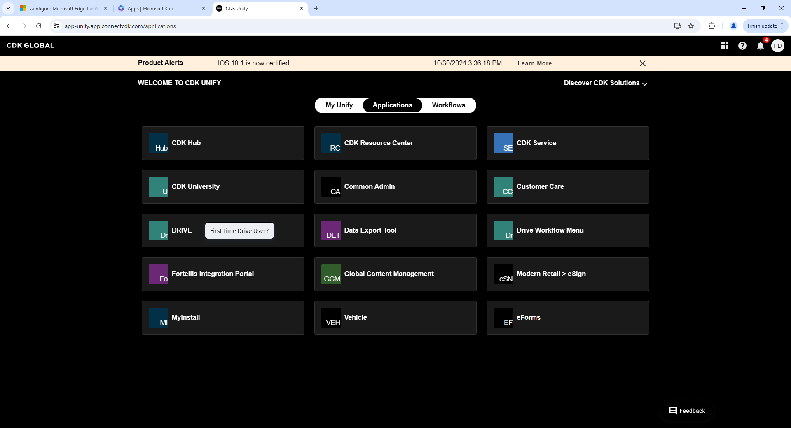
Task: Click Common Admin tile label
Action: (370, 187)
